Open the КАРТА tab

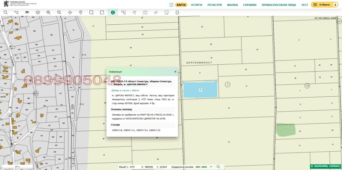click(181, 5)
